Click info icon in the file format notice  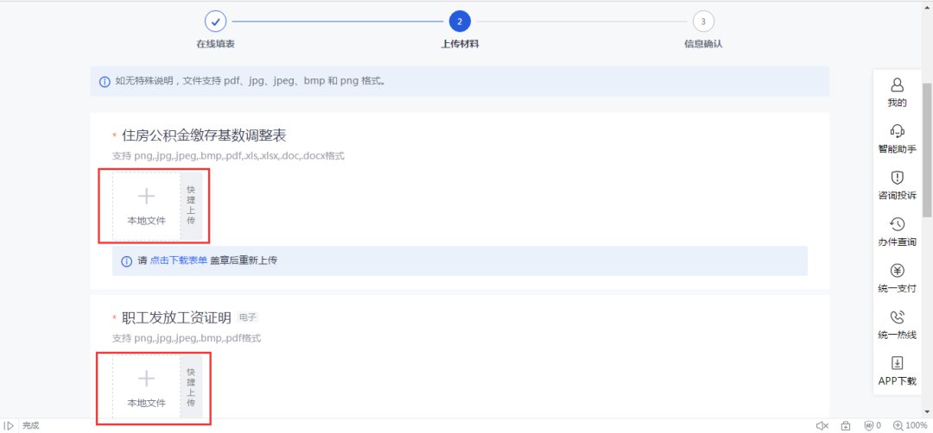(x=105, y=81)
